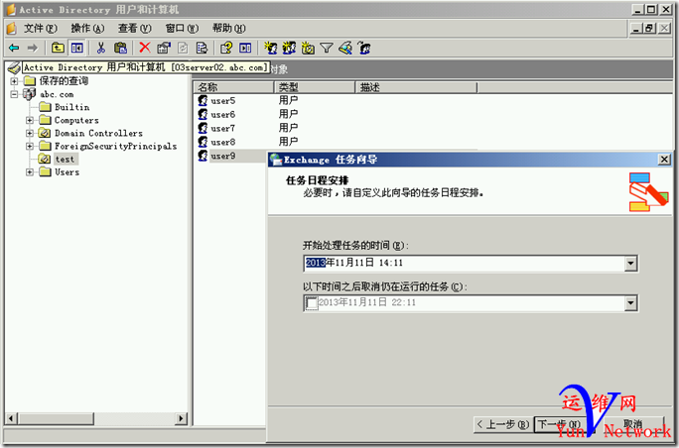Expand the Users tree node
Image resolution: width=679 pixels, height=448 pixels.
click(x=30, y=172)
